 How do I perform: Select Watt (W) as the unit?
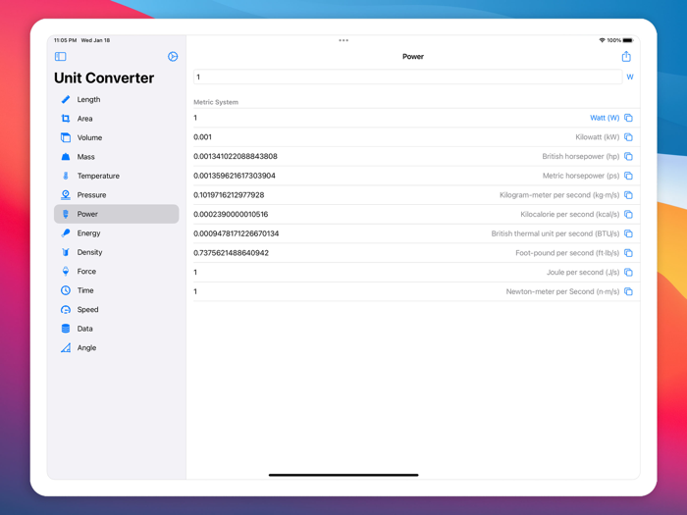coord(605,118)
